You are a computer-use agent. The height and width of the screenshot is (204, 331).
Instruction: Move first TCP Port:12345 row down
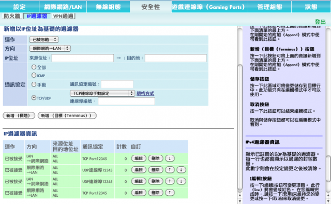170,158
